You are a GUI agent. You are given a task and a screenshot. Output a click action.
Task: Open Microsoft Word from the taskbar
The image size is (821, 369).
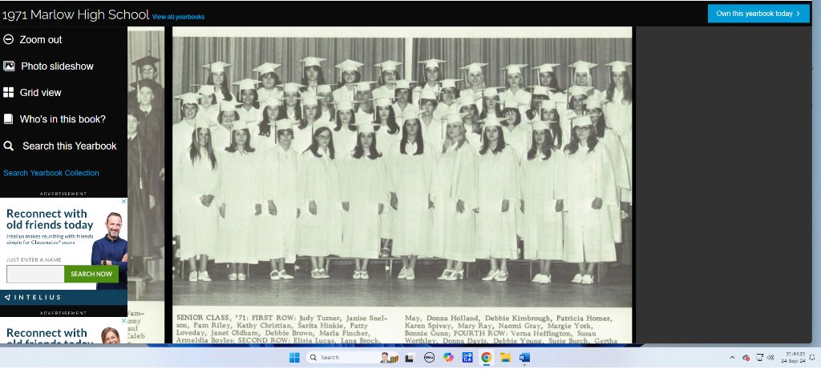[525, 357]
